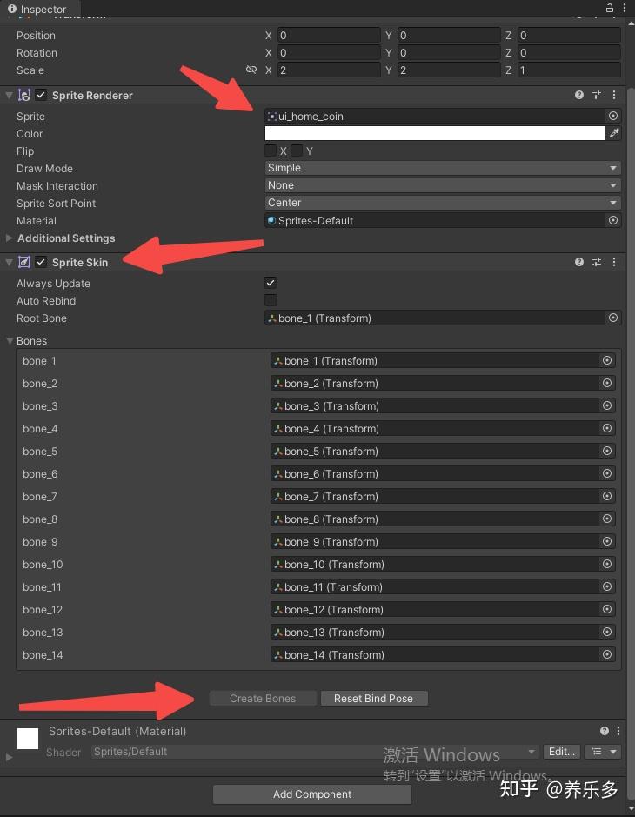Collapse the Sprite Skin component

(9, 262)
